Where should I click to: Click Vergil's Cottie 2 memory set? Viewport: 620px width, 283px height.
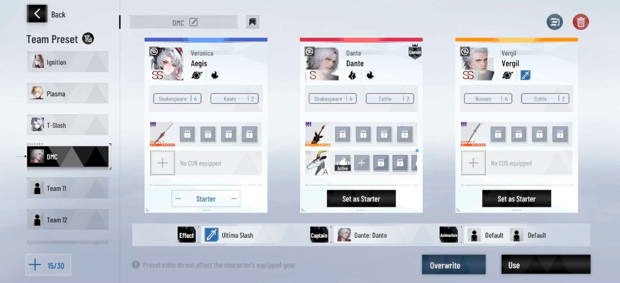[545, 99]
